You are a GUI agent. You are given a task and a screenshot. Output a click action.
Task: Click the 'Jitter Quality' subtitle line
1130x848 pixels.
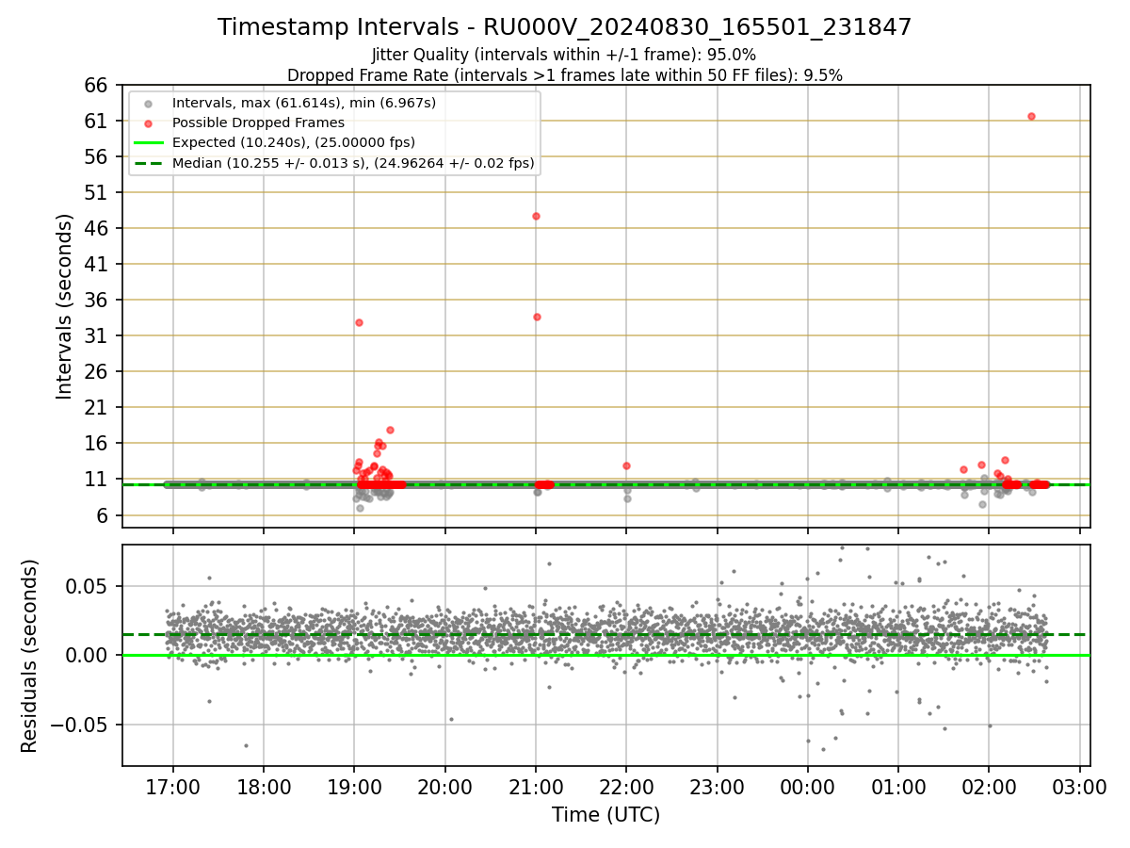pyautogui.click(x=564, y=55)
